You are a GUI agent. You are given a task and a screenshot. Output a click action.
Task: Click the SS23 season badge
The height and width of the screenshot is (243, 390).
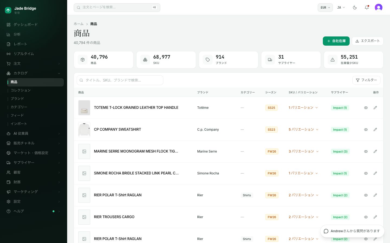point(271,130)
